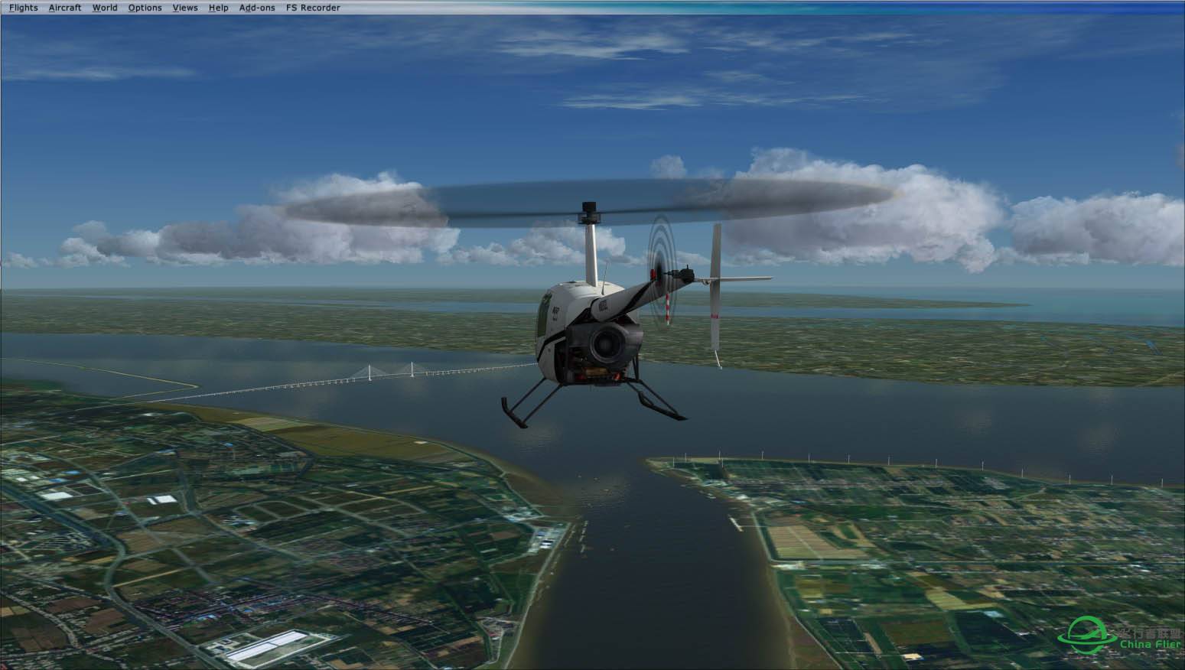This screenshot has width=1185, height=670.
Task: Open the Aircraft menu
Action: 65,8
